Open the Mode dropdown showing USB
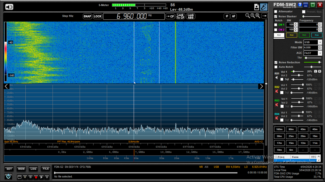The height and width of the screenshot is (182, 325). click(320, 42)
